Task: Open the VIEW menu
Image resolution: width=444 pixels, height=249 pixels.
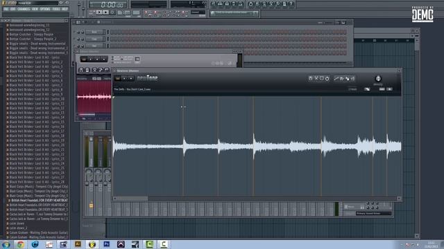Action: (35, 9)
